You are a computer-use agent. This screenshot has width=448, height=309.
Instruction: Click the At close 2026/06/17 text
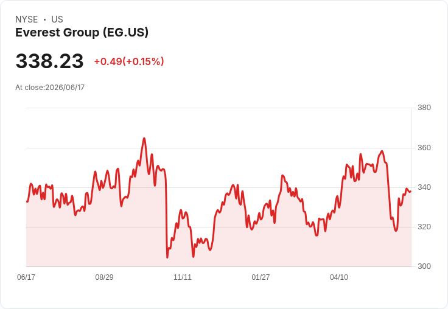pyautogui.click(x=50, y=88)
